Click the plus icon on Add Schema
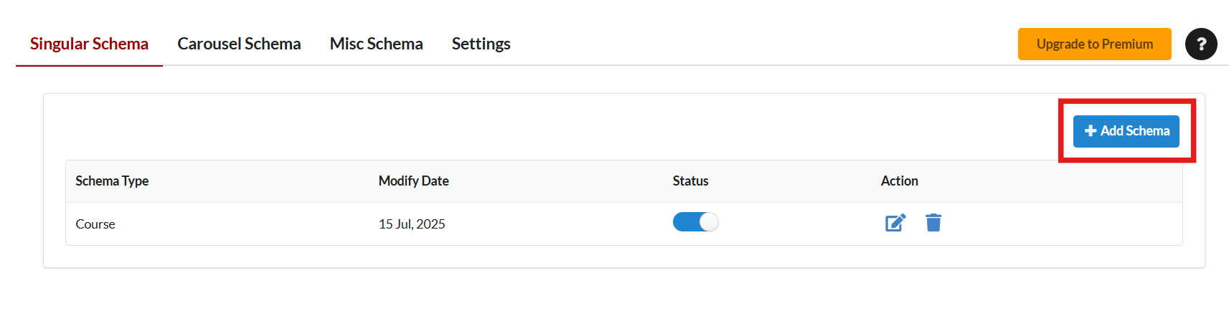This screenshot has width=1229, height=326. pos(1091,131)
